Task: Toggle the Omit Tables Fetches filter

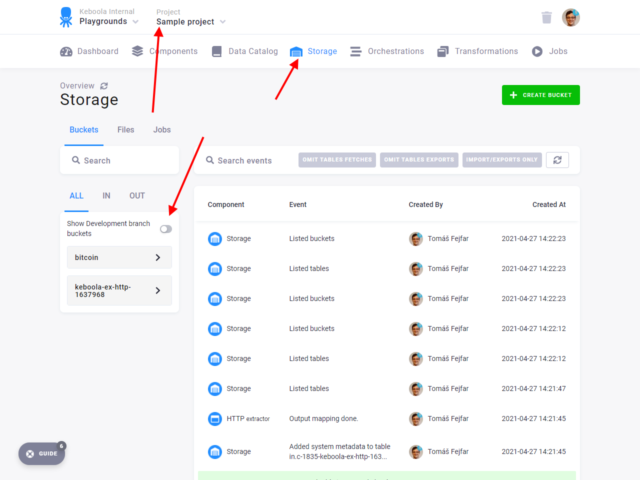Action: coord(337,160)
